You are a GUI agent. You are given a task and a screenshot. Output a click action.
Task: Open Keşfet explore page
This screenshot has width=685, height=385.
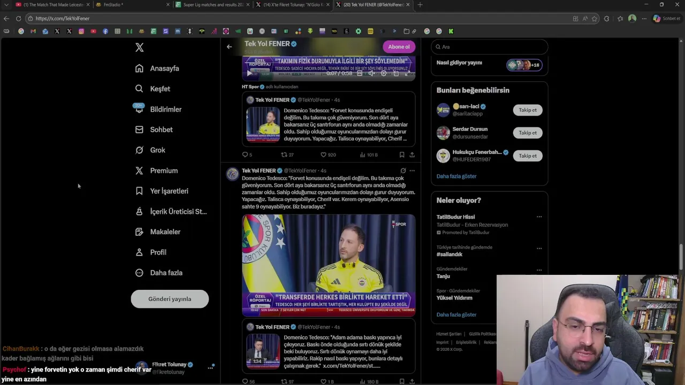153,89
